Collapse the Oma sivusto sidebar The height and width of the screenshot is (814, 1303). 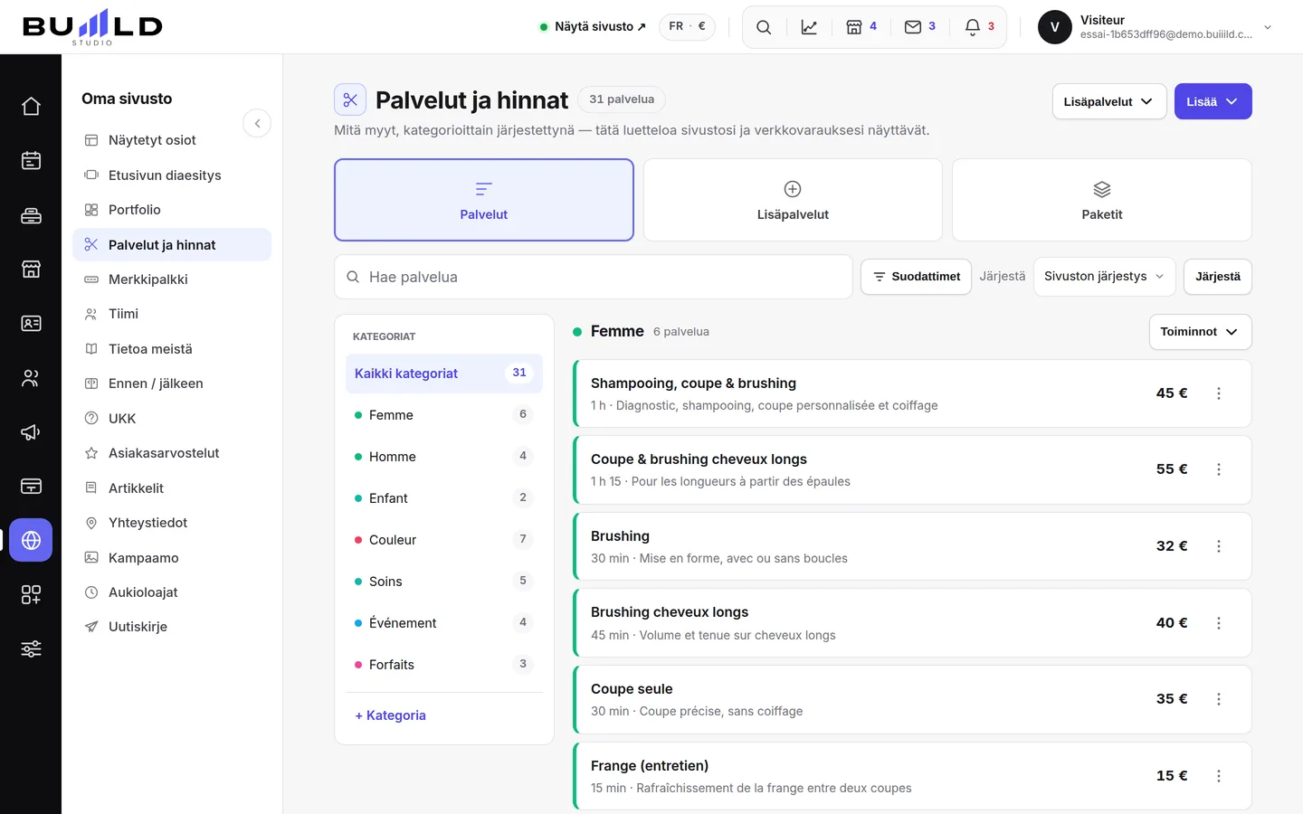coord(257,123)
